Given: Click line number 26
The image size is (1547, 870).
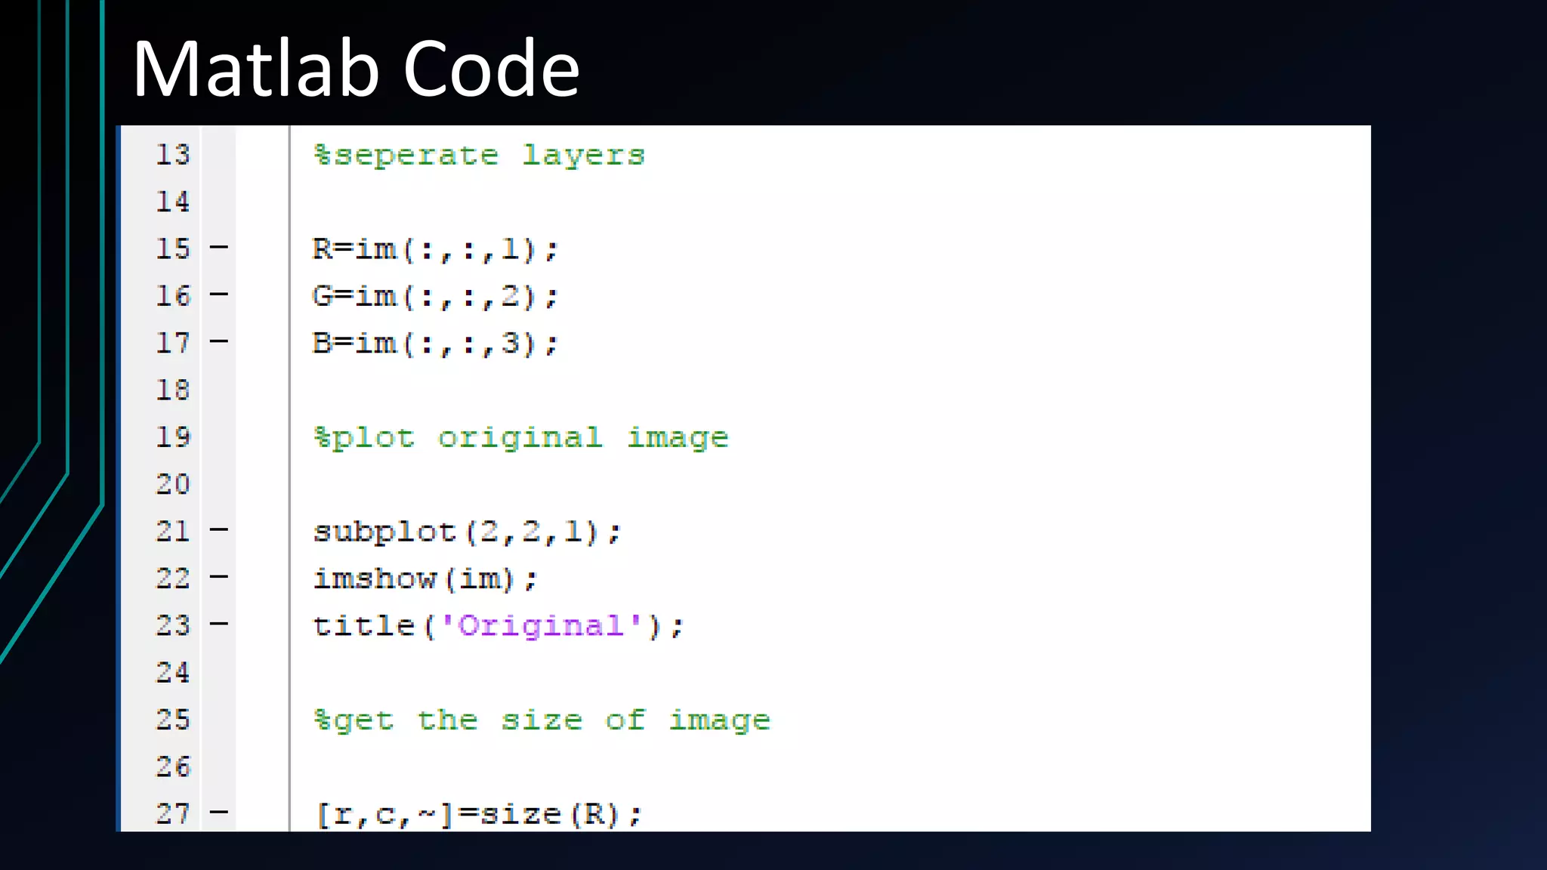Looking at the screenshot, I should [x=173, y=767].
